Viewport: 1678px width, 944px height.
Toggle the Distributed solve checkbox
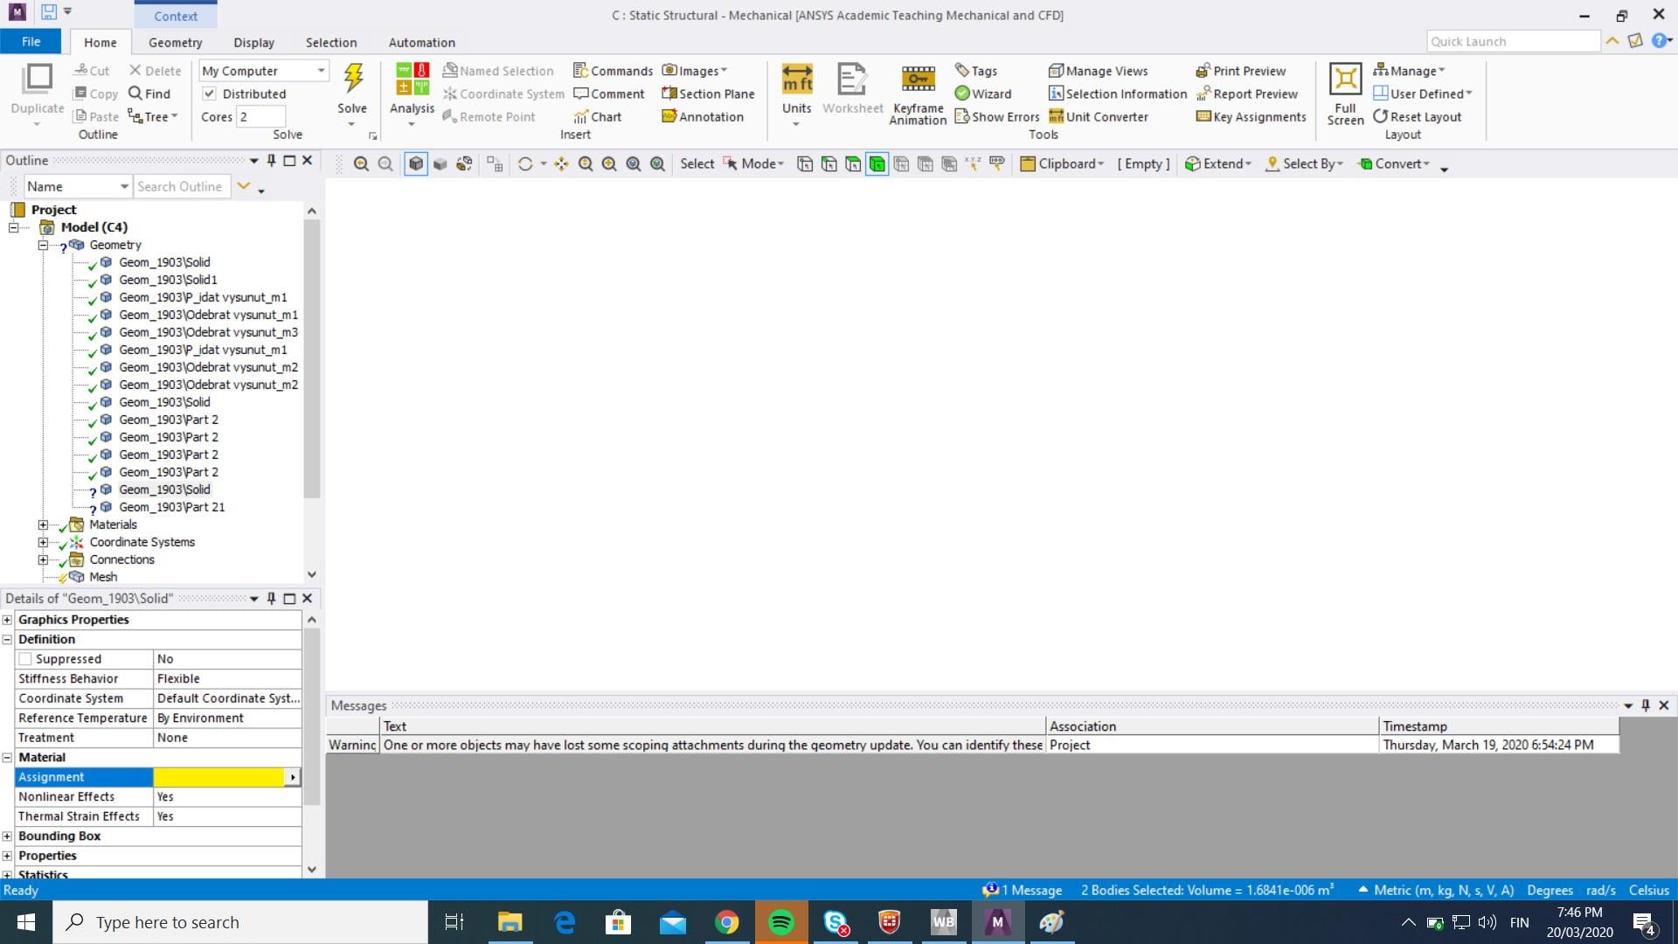(209, 94)
